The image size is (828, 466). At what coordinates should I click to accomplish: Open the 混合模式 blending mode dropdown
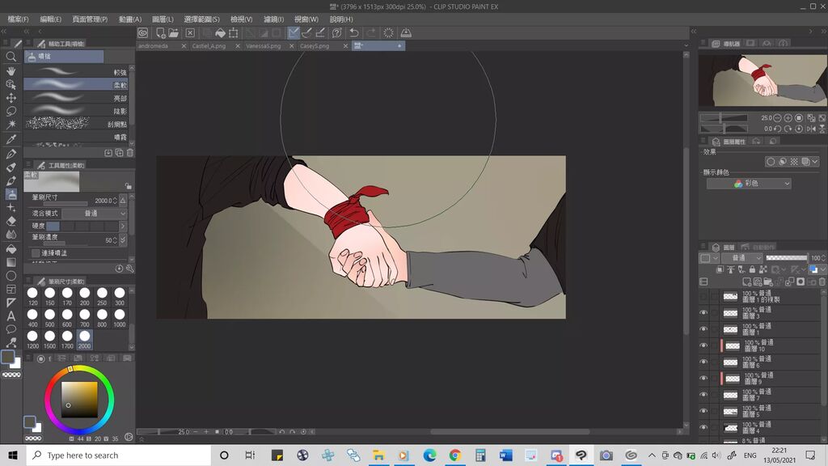pyautogui.click(x=95, y=214)
